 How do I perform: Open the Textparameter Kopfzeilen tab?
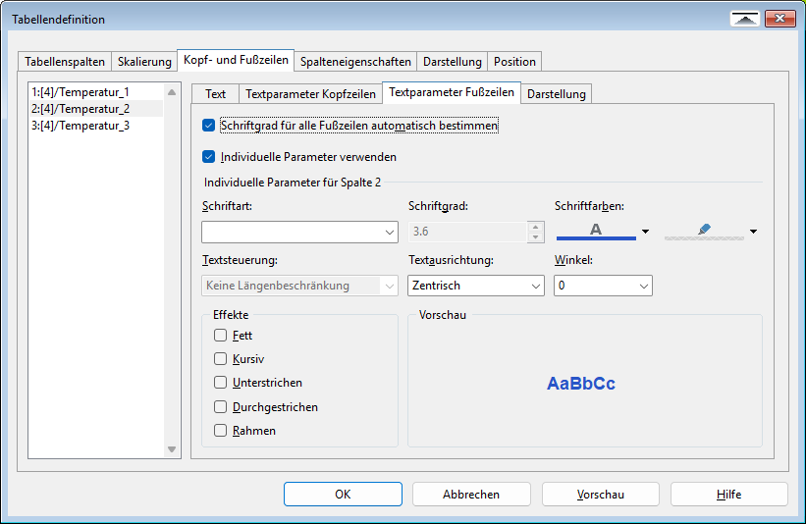310,94
